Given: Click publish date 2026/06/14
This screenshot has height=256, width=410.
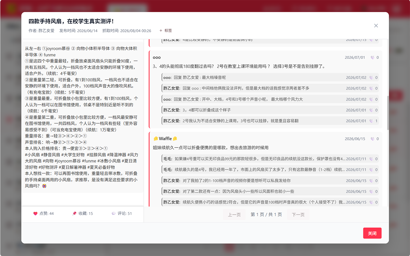Looking at the screenshot, I should click(87, 31).
